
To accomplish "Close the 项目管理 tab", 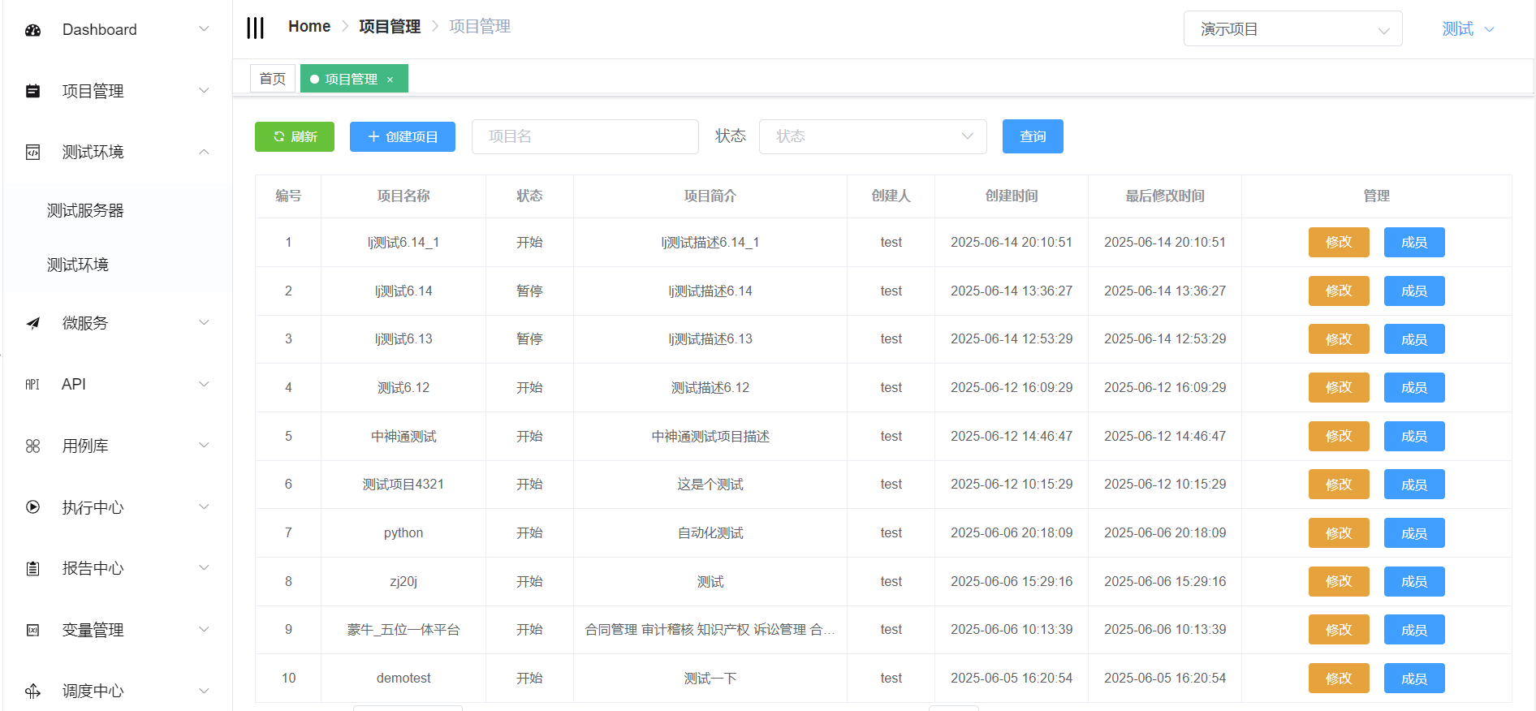I will point(390,80).
